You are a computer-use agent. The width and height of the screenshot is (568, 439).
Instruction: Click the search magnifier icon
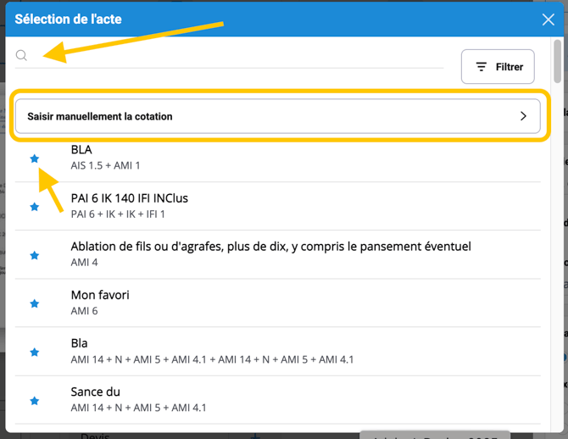tap(22, 56)
